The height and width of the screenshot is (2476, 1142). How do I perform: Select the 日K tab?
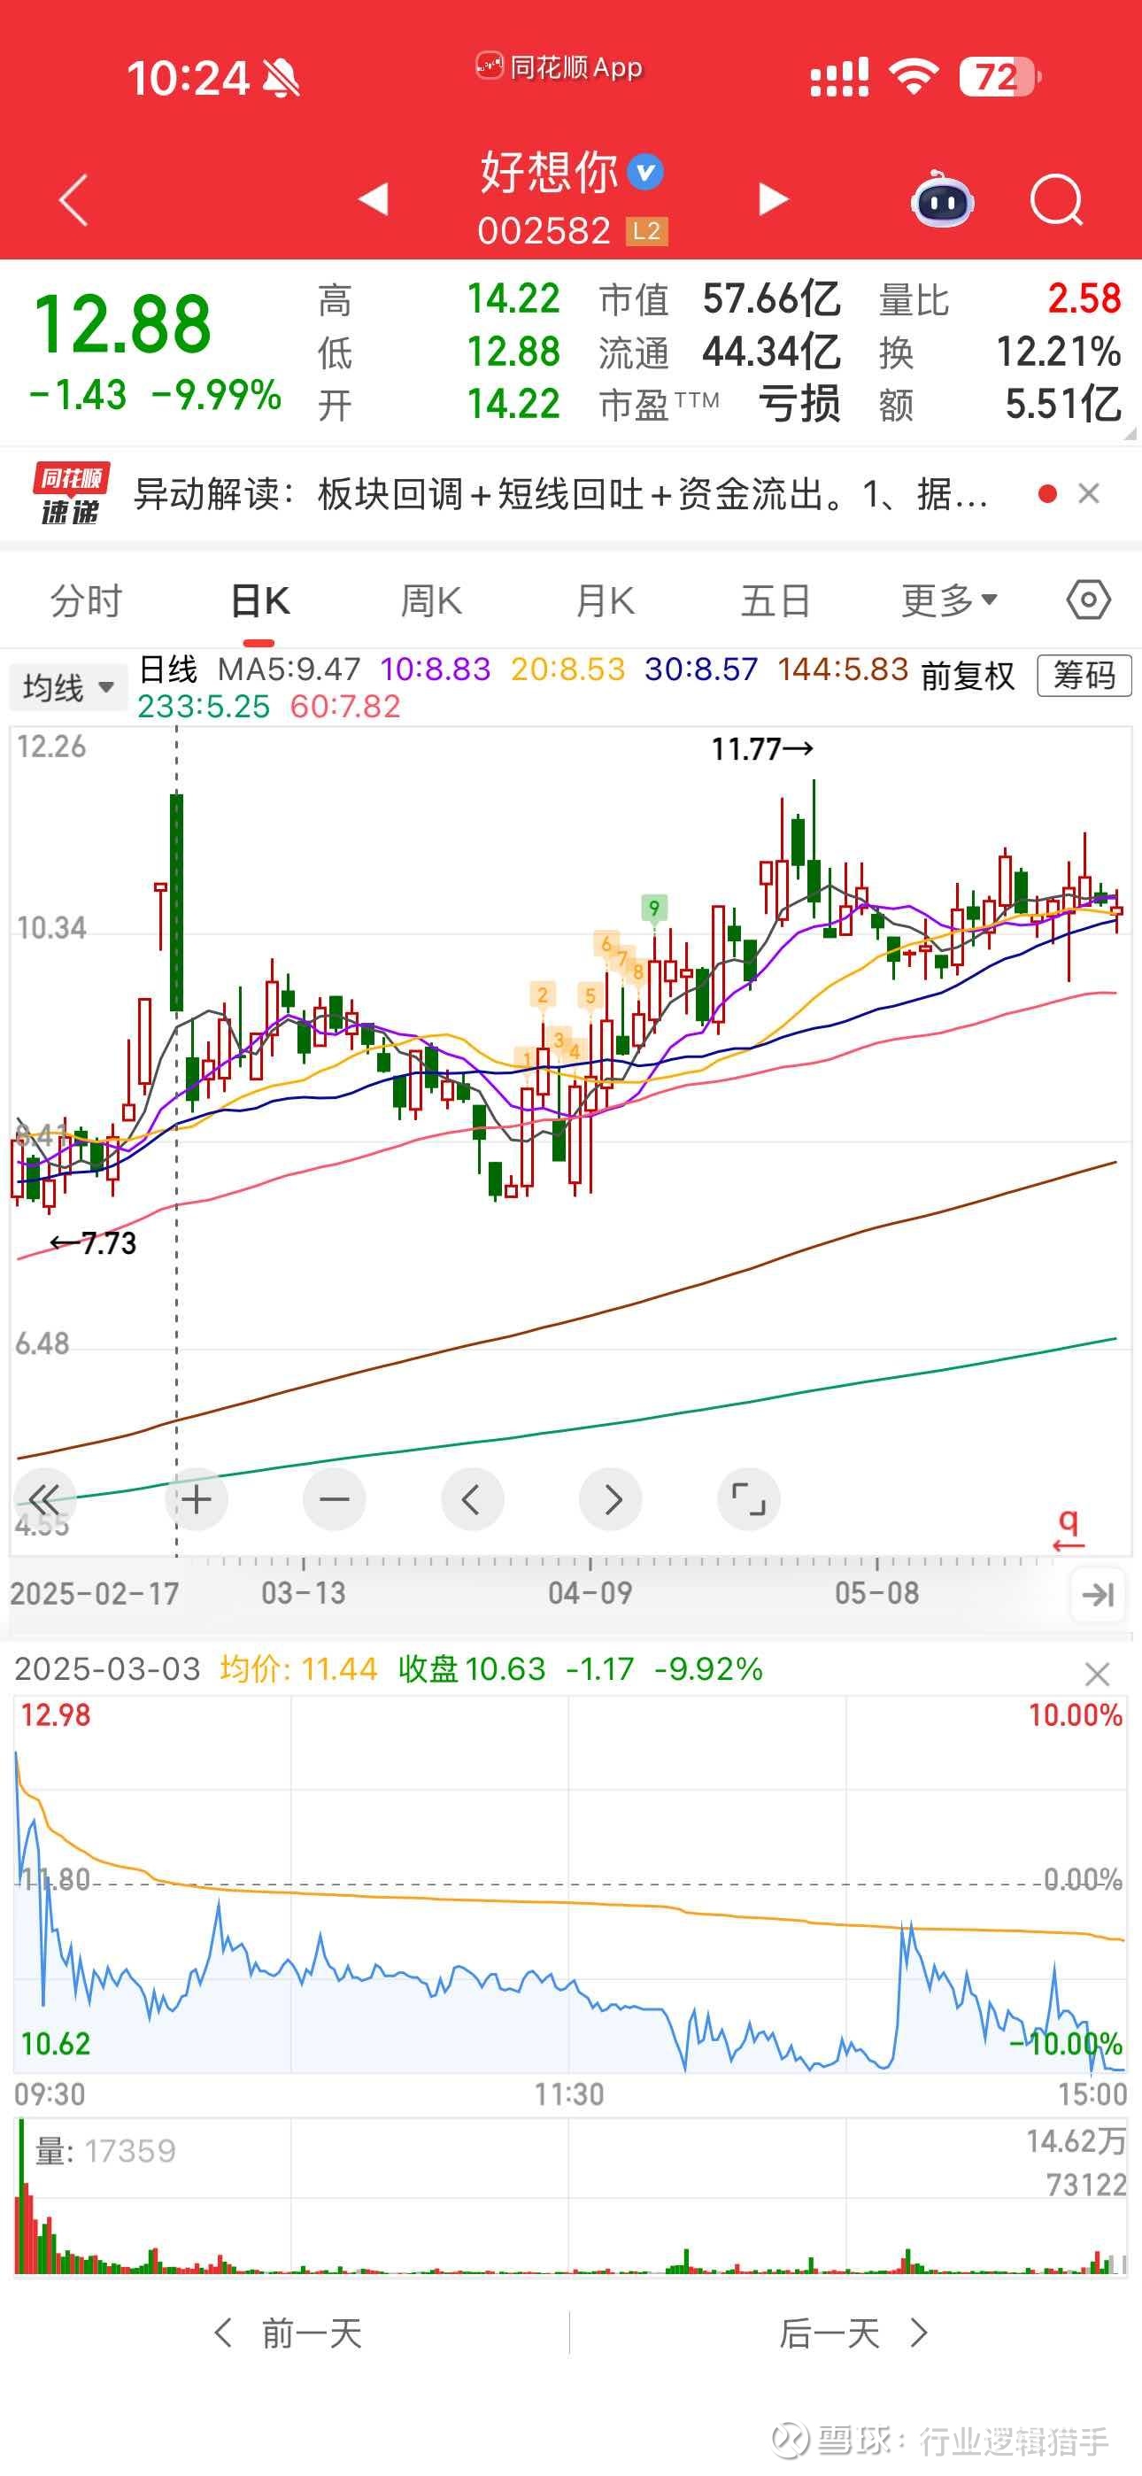coord(259,601)
